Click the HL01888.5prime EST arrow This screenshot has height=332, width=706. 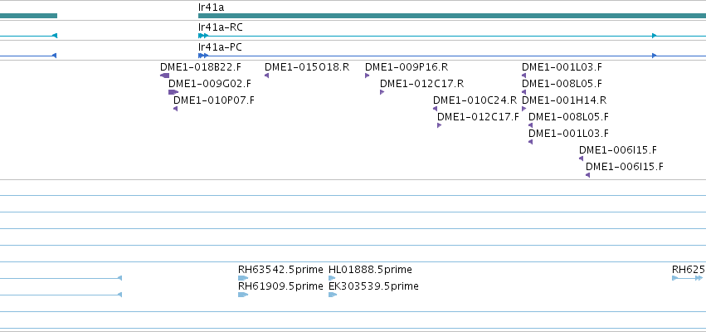(333, 278)
